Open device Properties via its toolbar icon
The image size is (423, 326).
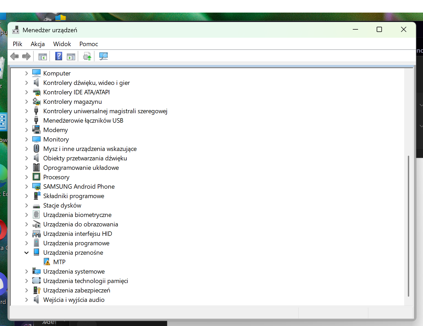[x=70, y=56]
